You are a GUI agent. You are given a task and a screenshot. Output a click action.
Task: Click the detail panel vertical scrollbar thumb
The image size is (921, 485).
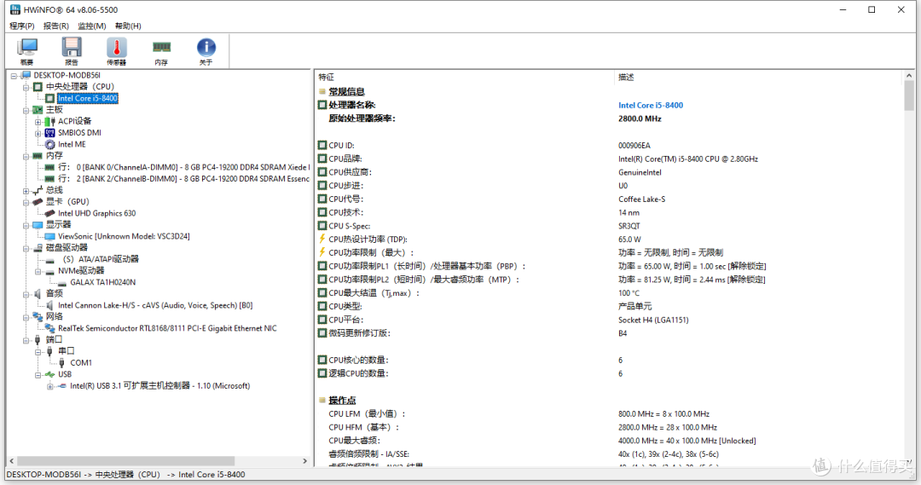909,95
